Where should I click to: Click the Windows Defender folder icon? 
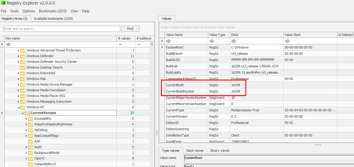[23, 56]
